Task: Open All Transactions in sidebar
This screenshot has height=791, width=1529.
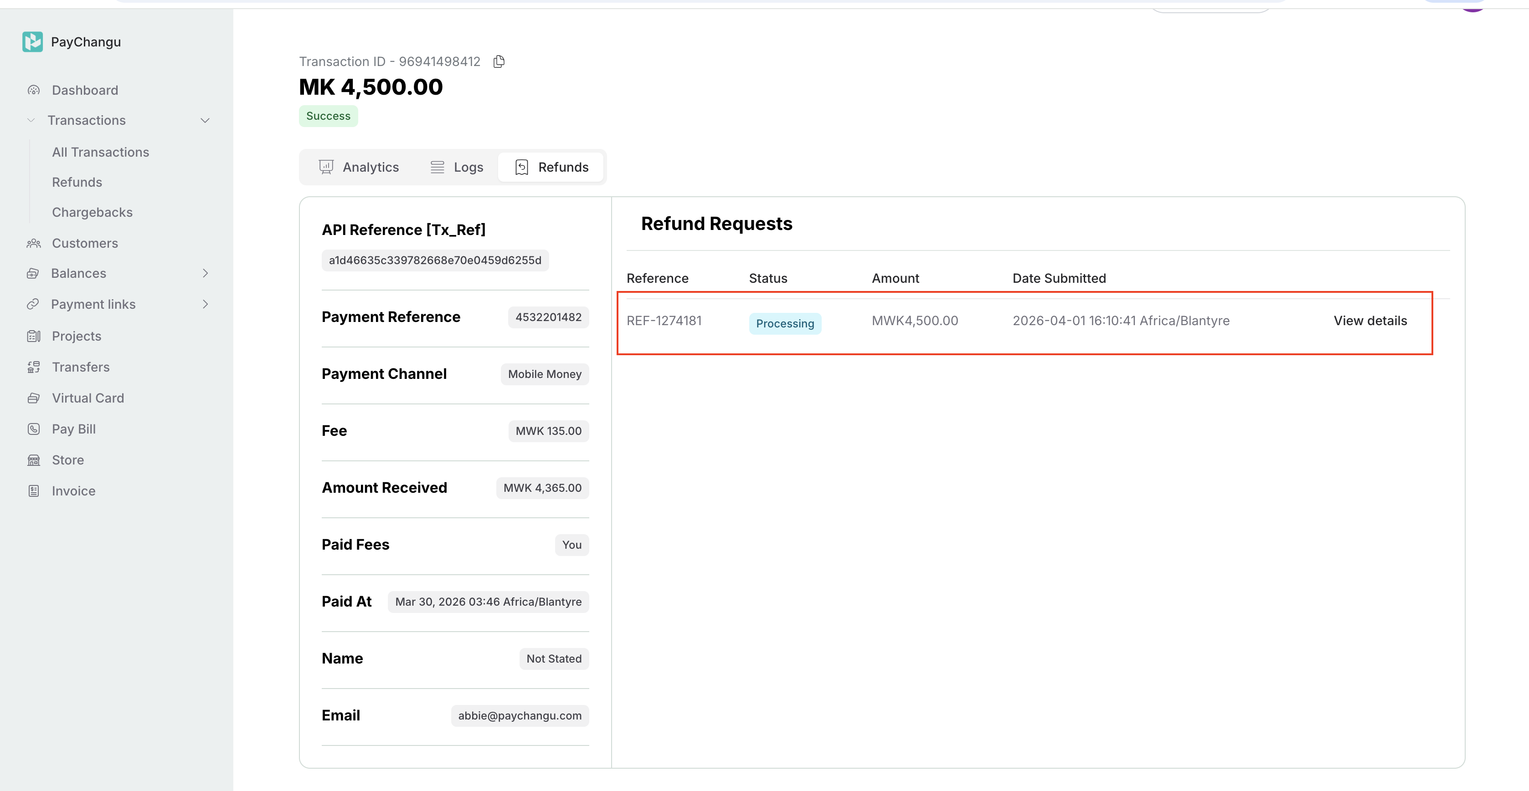Action: 100,153
